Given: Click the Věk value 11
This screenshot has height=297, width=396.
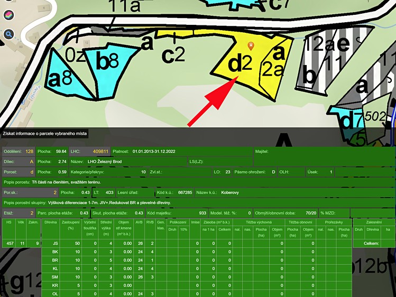Looking at the screenshot, I should (22, 244).
